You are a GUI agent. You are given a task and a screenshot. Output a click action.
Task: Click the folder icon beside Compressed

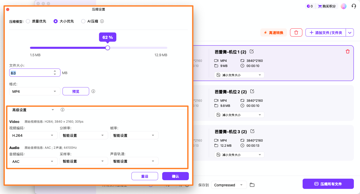click(252, 185)
